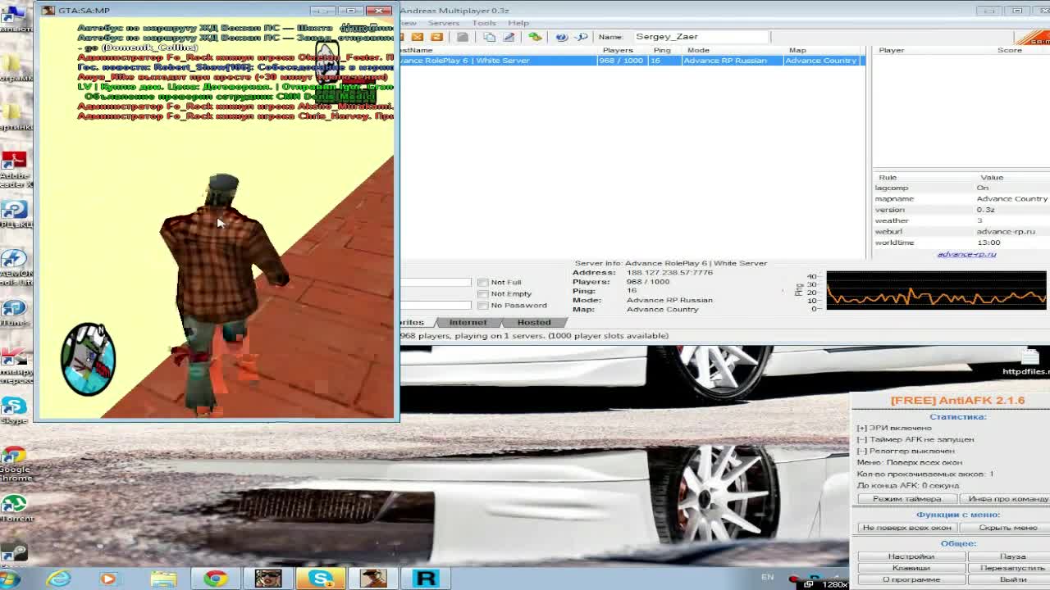Click the server properties pencil toolbar icon

509,37
